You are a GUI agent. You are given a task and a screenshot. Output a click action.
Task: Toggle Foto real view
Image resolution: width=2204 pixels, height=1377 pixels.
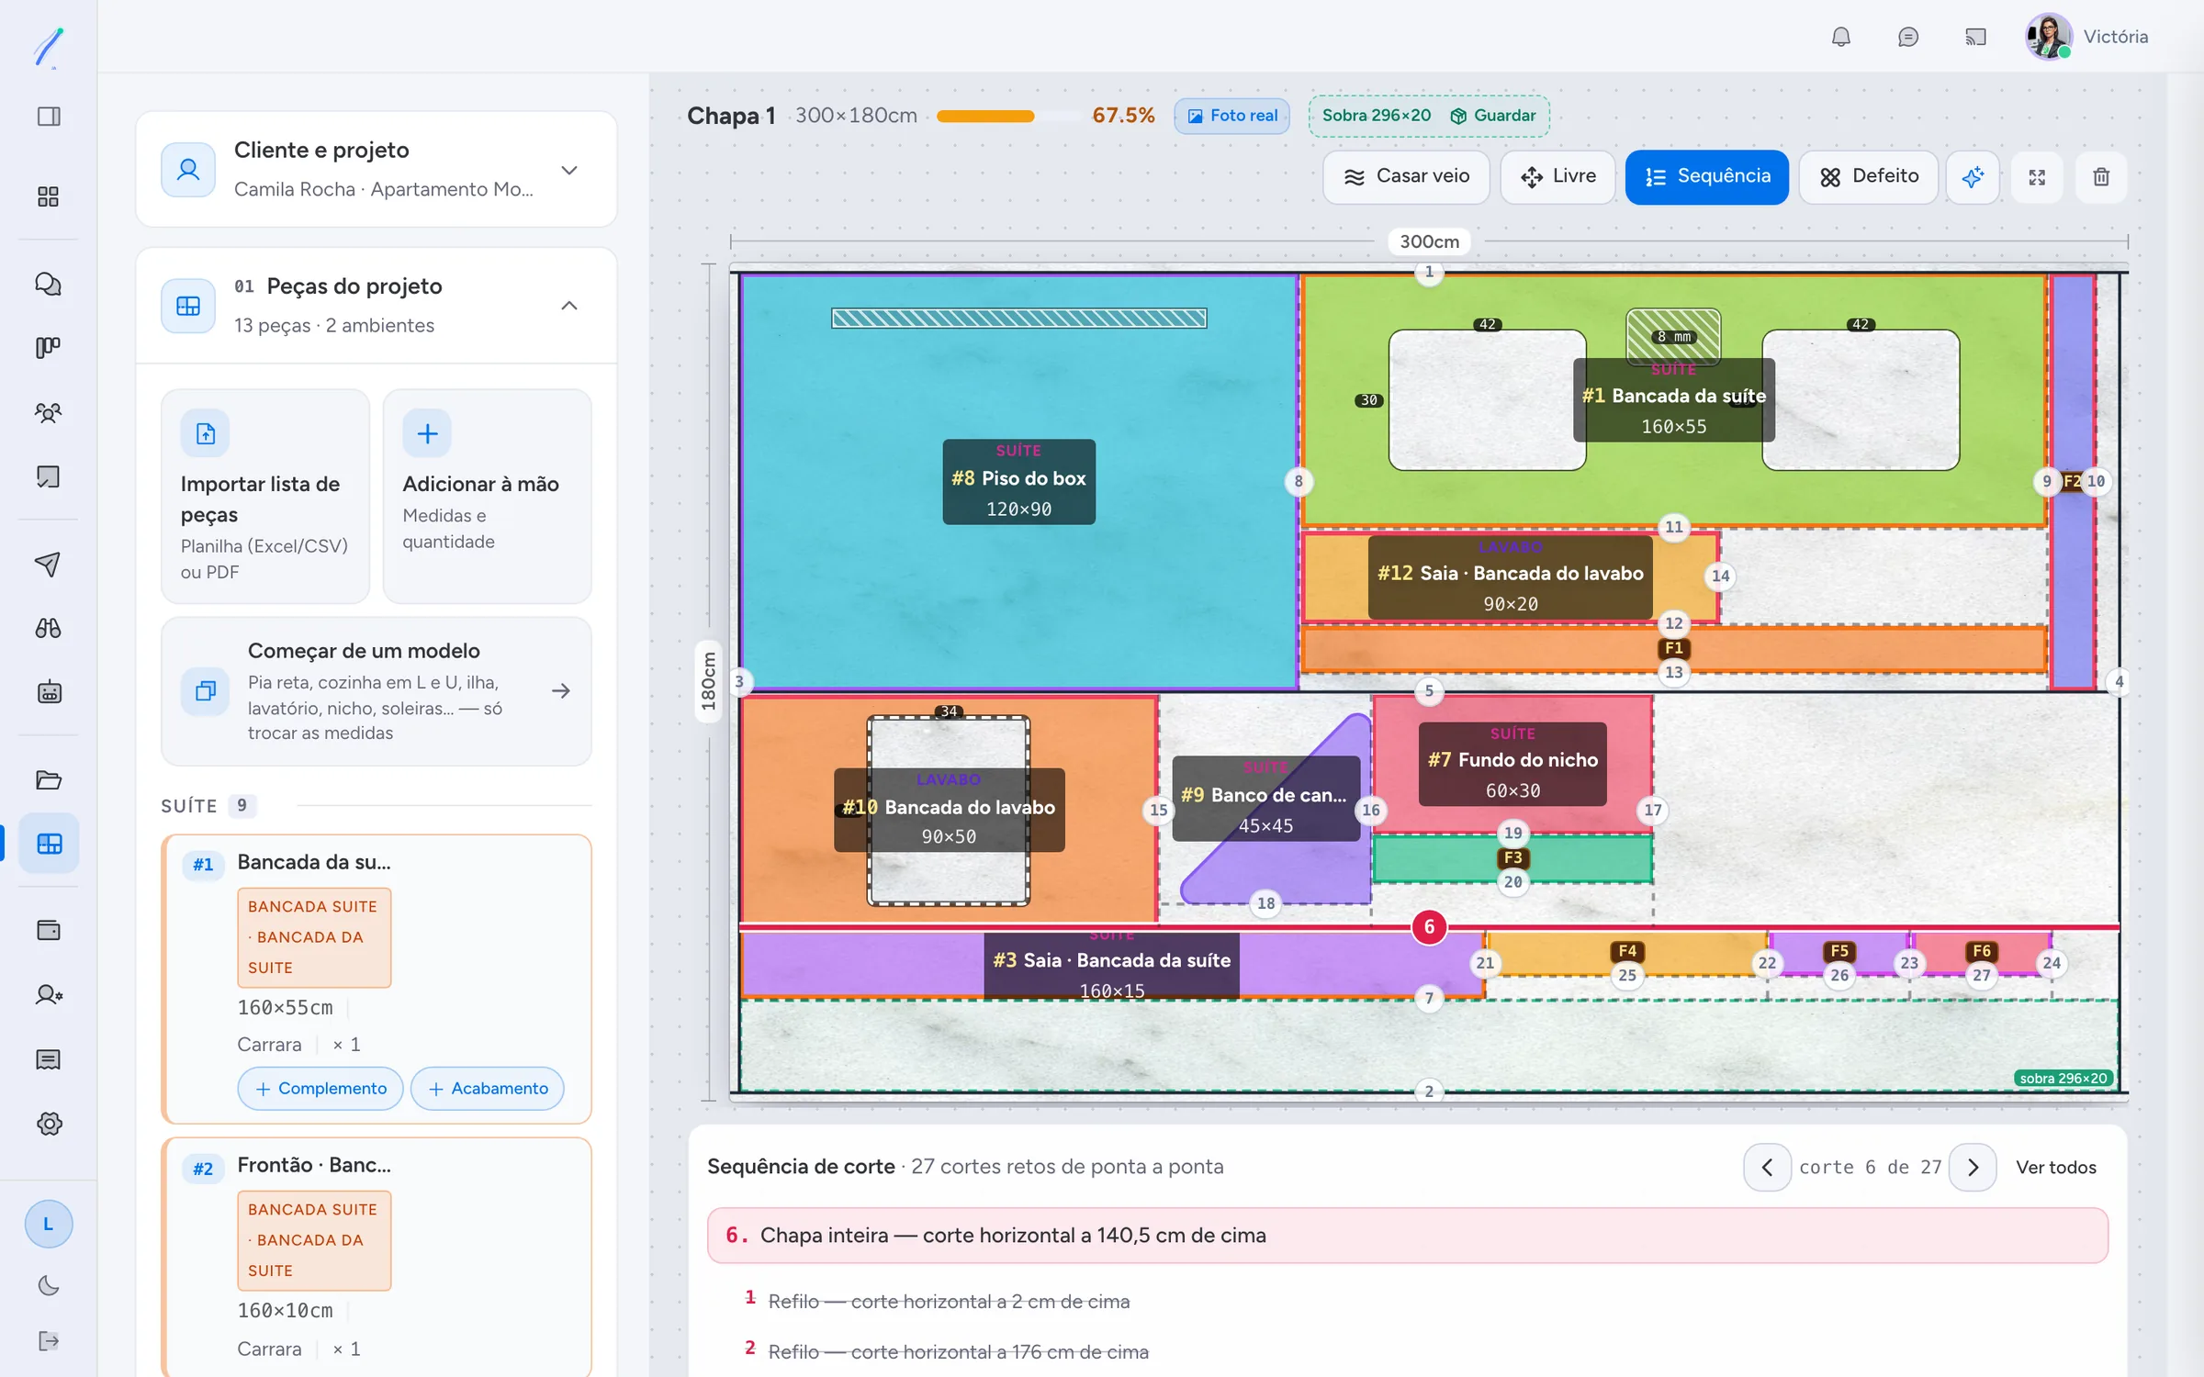[1232, 116]
